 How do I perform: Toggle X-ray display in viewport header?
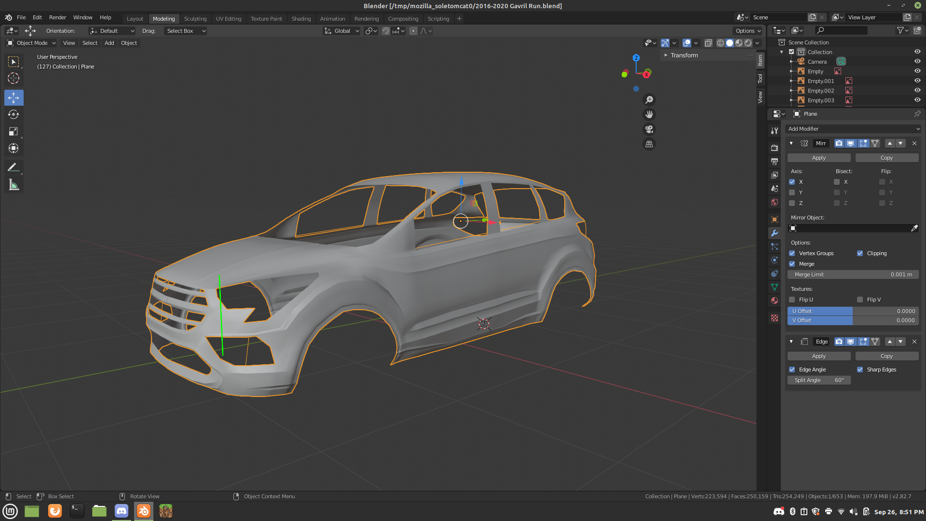708,43
